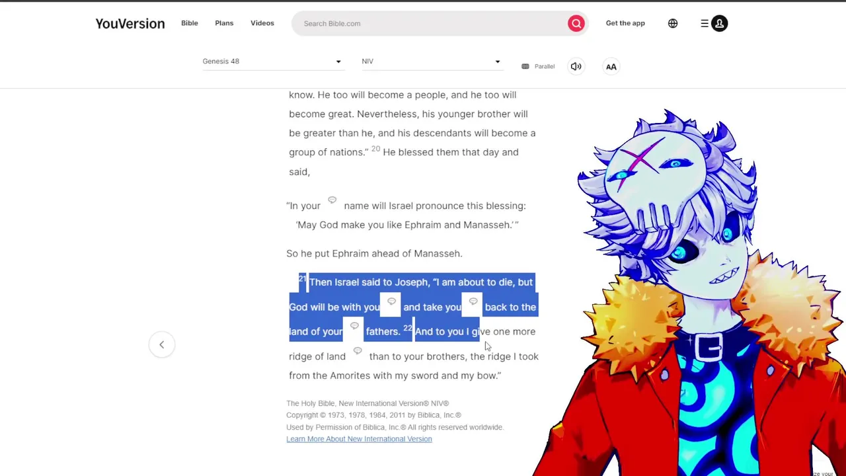Toggle Parallel reading mode

point(538,66)
